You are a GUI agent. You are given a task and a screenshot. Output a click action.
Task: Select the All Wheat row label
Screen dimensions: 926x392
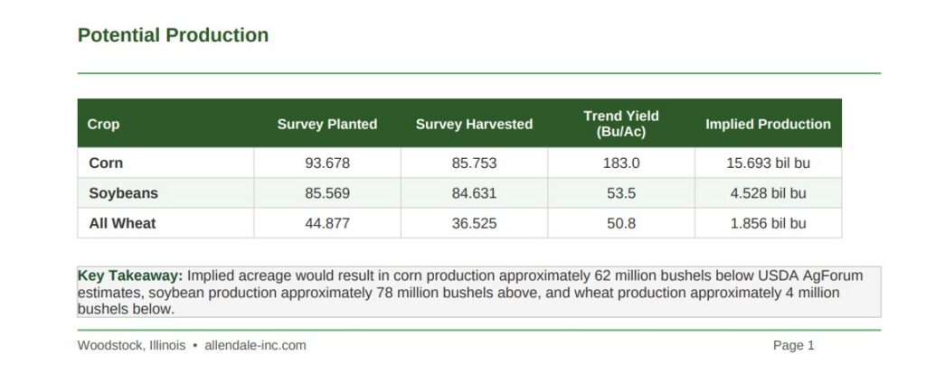[122, 223]
